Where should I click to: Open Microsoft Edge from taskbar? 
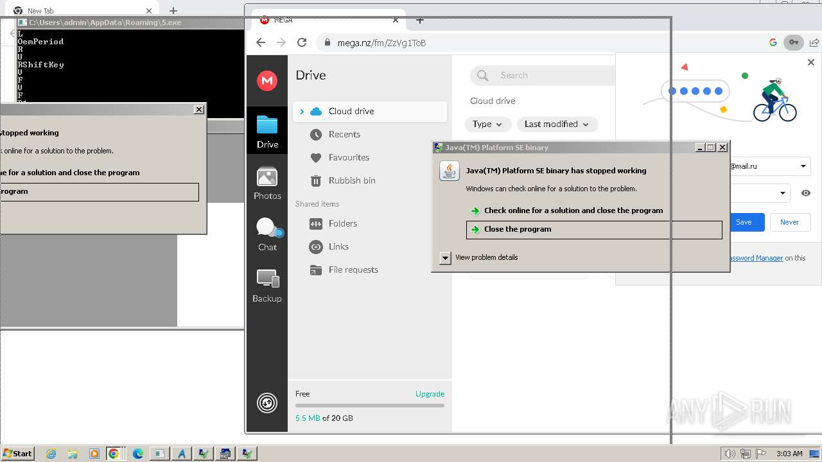point(138,454)
